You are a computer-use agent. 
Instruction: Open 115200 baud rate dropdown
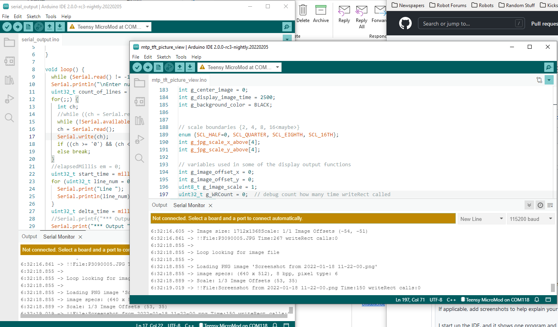[x=531, y=219]
